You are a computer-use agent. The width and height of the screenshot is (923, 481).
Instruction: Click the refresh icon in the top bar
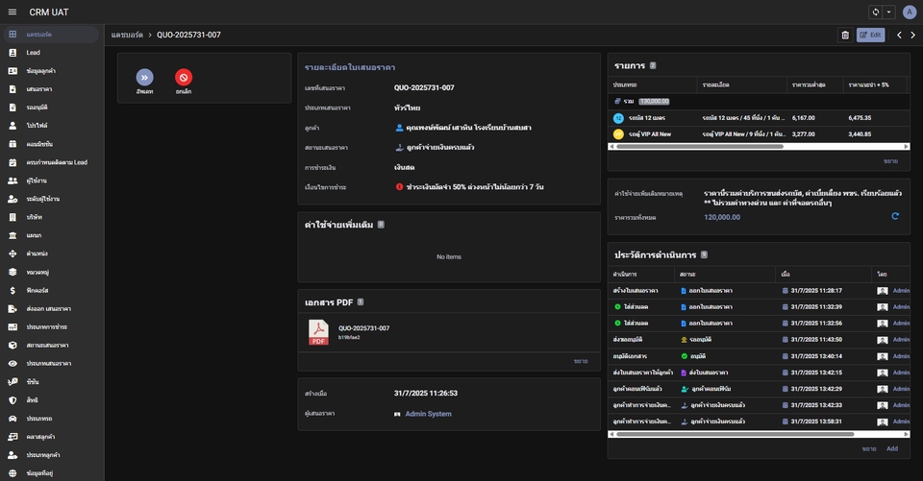875,12
